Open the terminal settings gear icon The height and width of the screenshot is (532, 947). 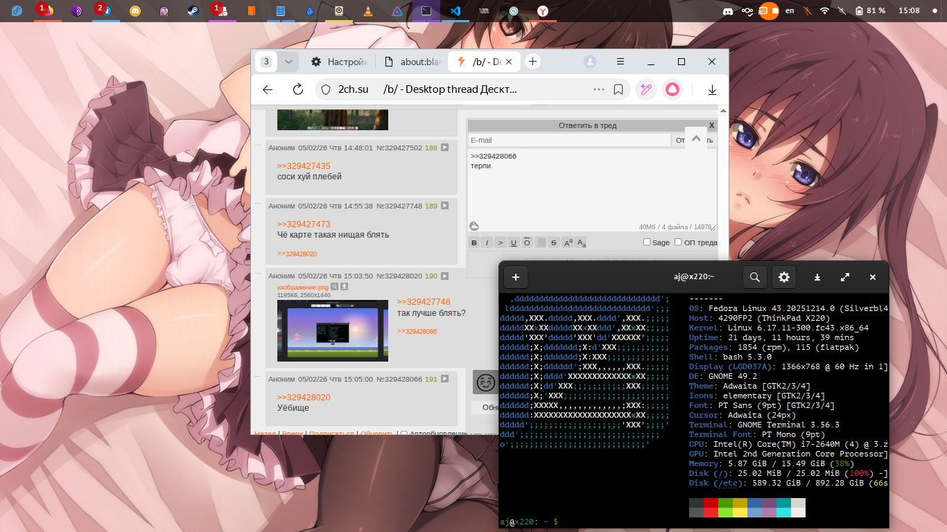tap(784, 277)
